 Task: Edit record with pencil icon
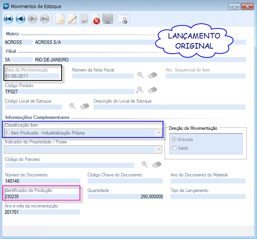pos(72,19)
